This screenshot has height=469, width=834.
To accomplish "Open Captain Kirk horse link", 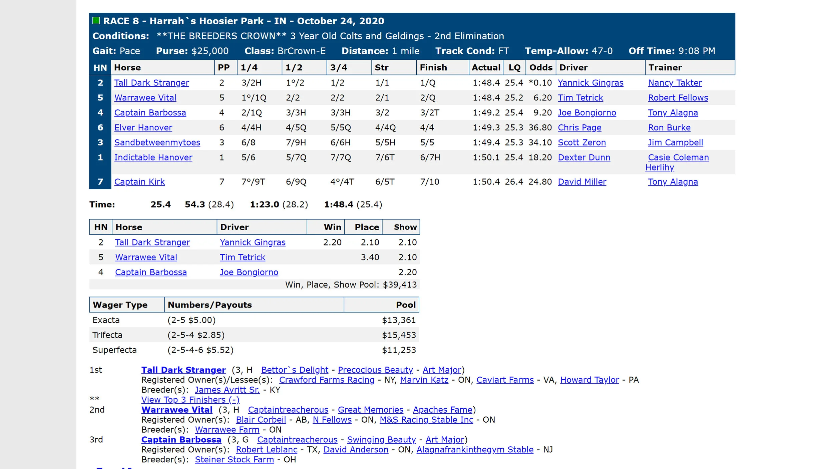I will (x=139, y=182).
